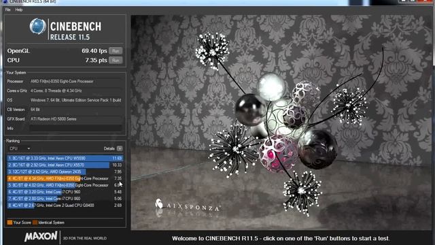Select the Intel Core i7 CPU 860 ranking row
The width and height of the screenshot is (435, 245).
[65, 198]
